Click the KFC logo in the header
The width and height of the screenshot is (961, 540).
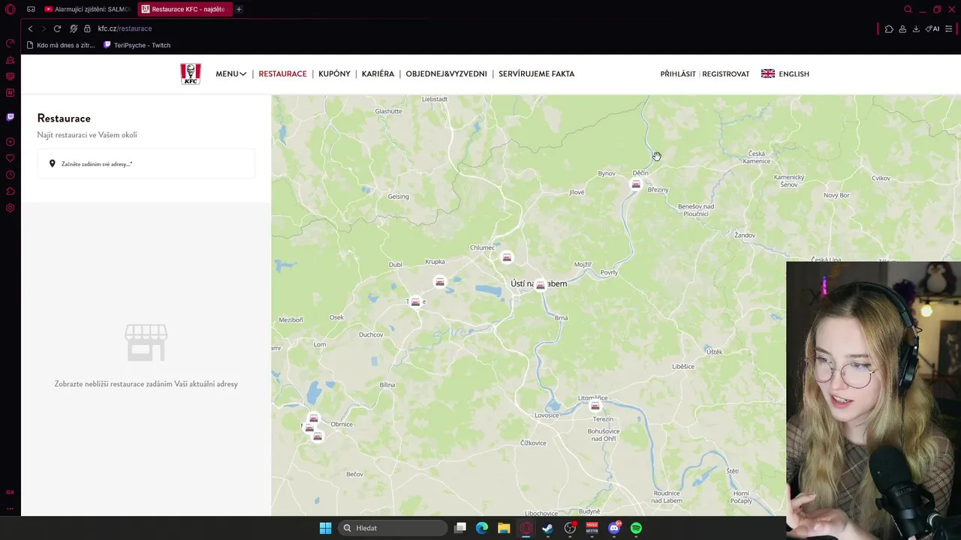tap(191, 73)
